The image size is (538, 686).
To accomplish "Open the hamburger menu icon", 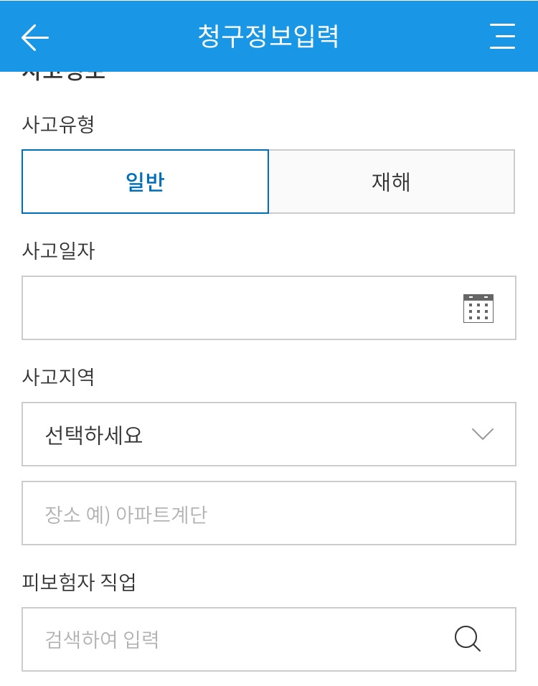I will click(x=502, y=36).
